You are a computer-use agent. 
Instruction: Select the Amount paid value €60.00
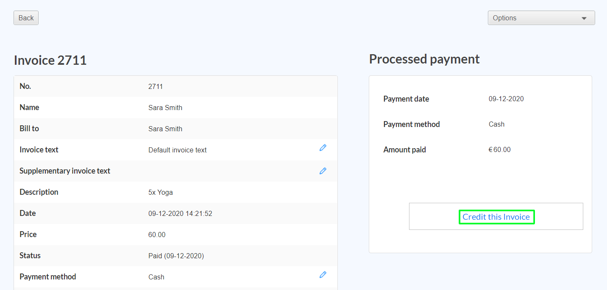click(x=500, y=150)
